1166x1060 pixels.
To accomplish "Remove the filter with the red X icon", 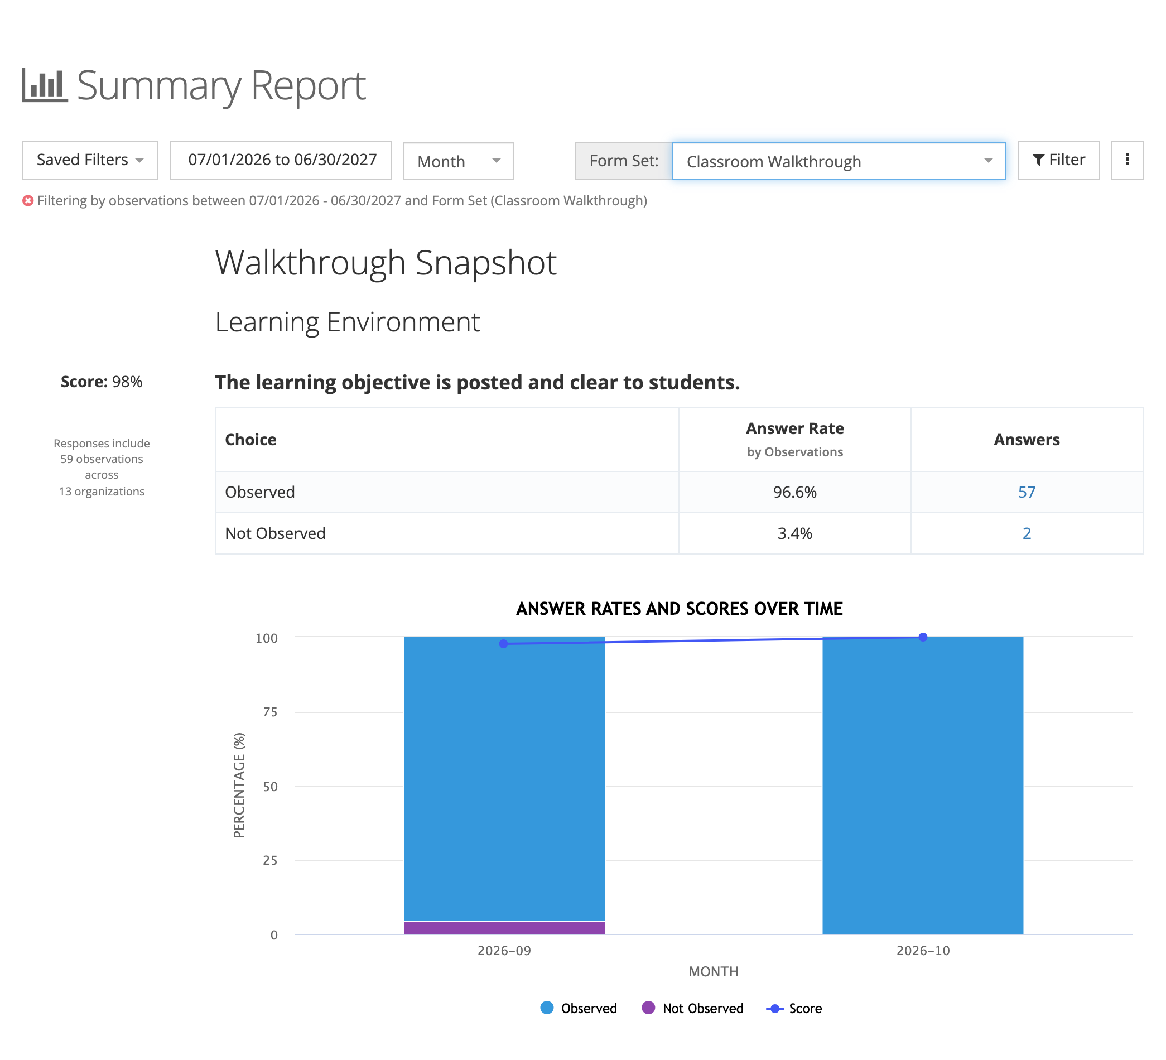I will pos(28,201).
